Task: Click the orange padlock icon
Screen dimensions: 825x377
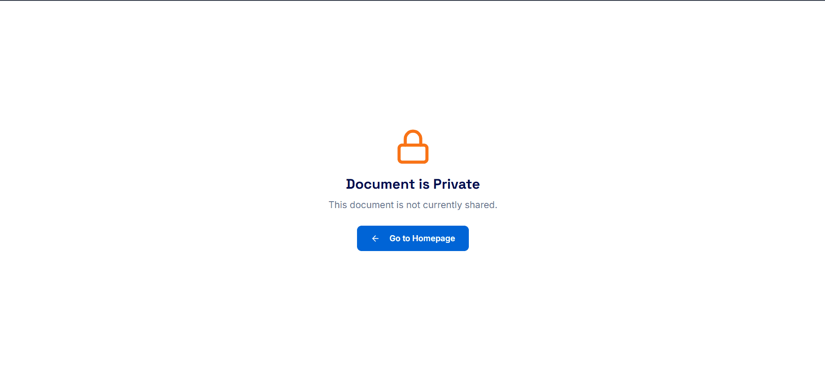Action: coord(412,147)
